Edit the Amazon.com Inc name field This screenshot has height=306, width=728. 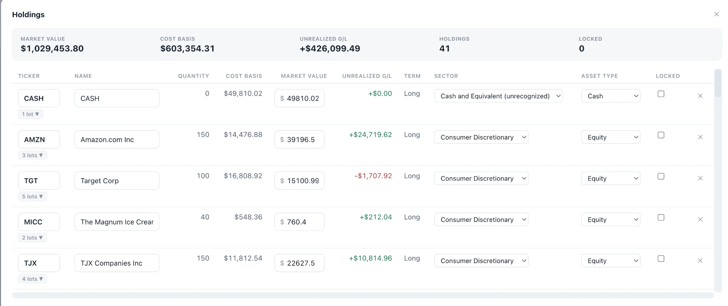click(x=117, y=139)
